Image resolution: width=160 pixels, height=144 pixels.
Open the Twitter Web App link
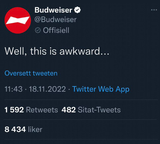101,89
